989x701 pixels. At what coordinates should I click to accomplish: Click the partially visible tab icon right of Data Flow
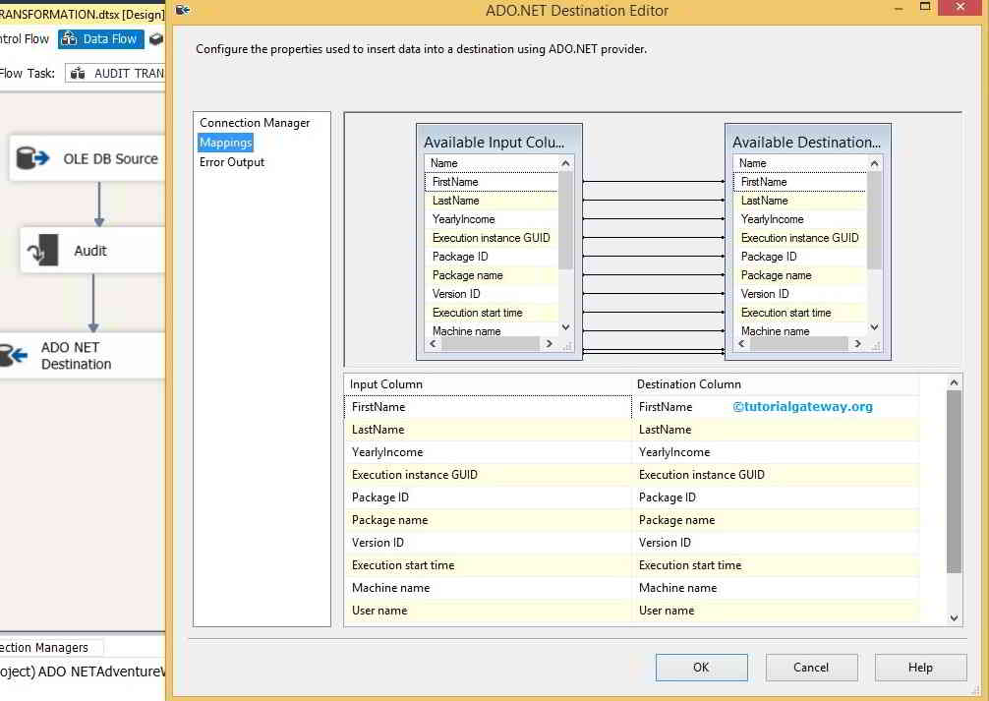point(154,39)
